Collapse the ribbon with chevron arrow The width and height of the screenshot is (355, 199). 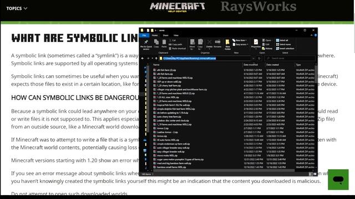[x=312, y=35]
